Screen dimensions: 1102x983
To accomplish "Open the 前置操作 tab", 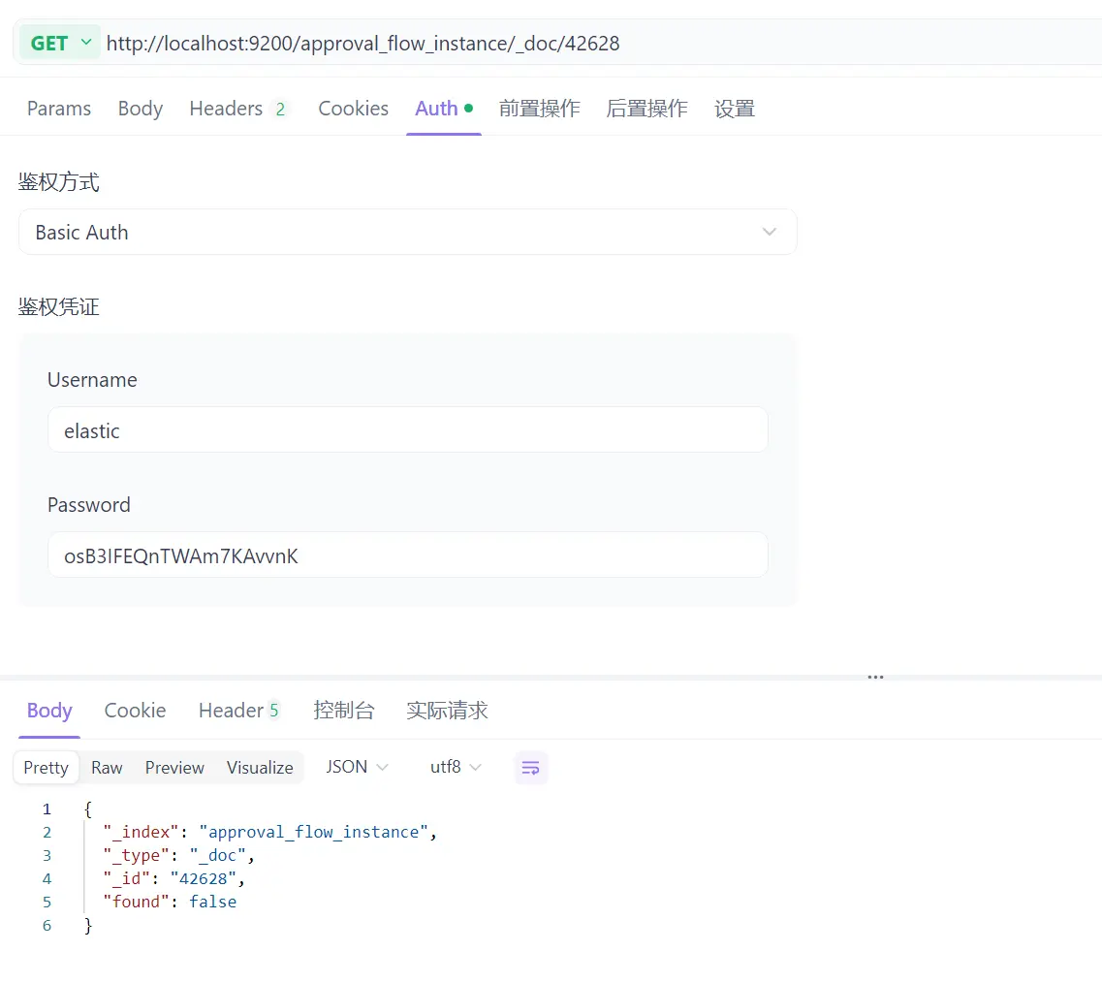I will (x=539, y=108).
